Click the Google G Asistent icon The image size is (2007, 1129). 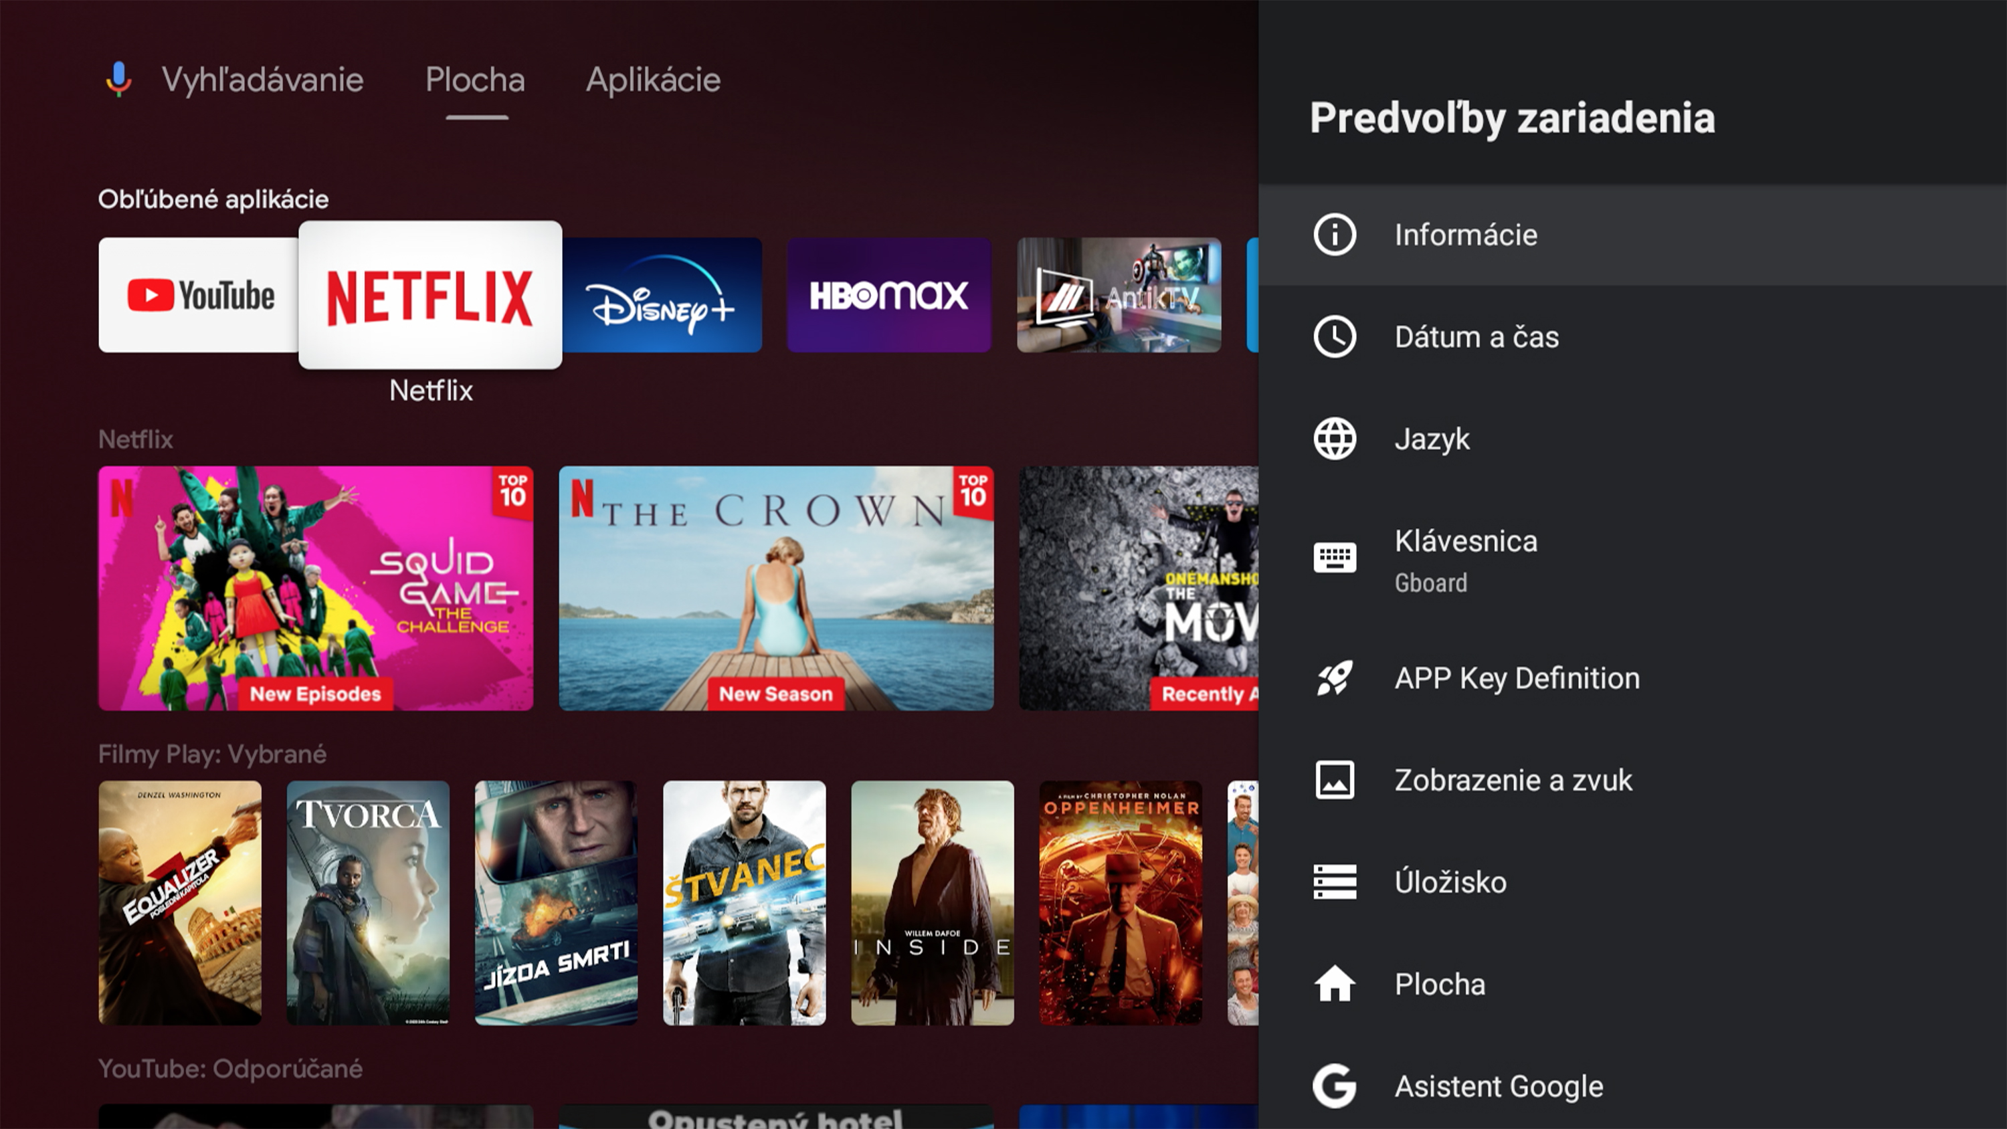1335,1086
